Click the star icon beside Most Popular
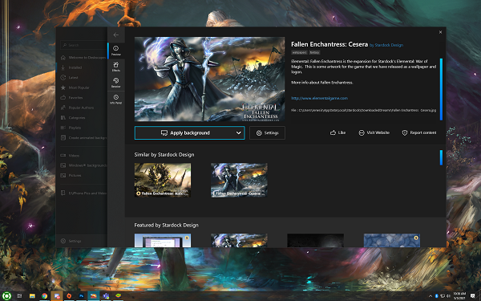481x301 pixels. pos(63,87)
